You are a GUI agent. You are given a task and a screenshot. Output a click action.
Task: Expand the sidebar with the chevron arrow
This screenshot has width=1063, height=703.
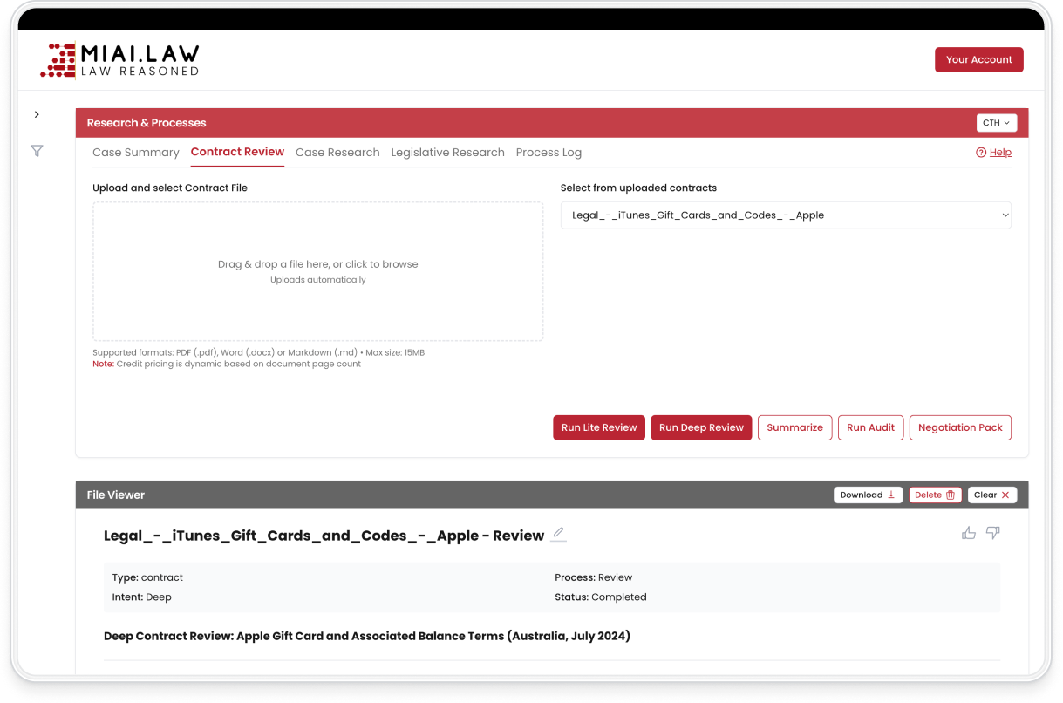[x=37, y=114]
